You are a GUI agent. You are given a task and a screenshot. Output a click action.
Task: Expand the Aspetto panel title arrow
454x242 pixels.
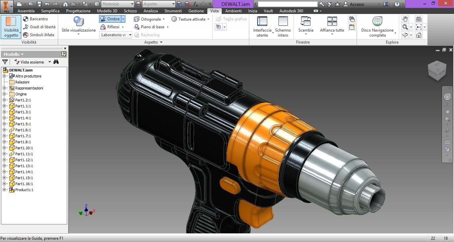(161, 42)
